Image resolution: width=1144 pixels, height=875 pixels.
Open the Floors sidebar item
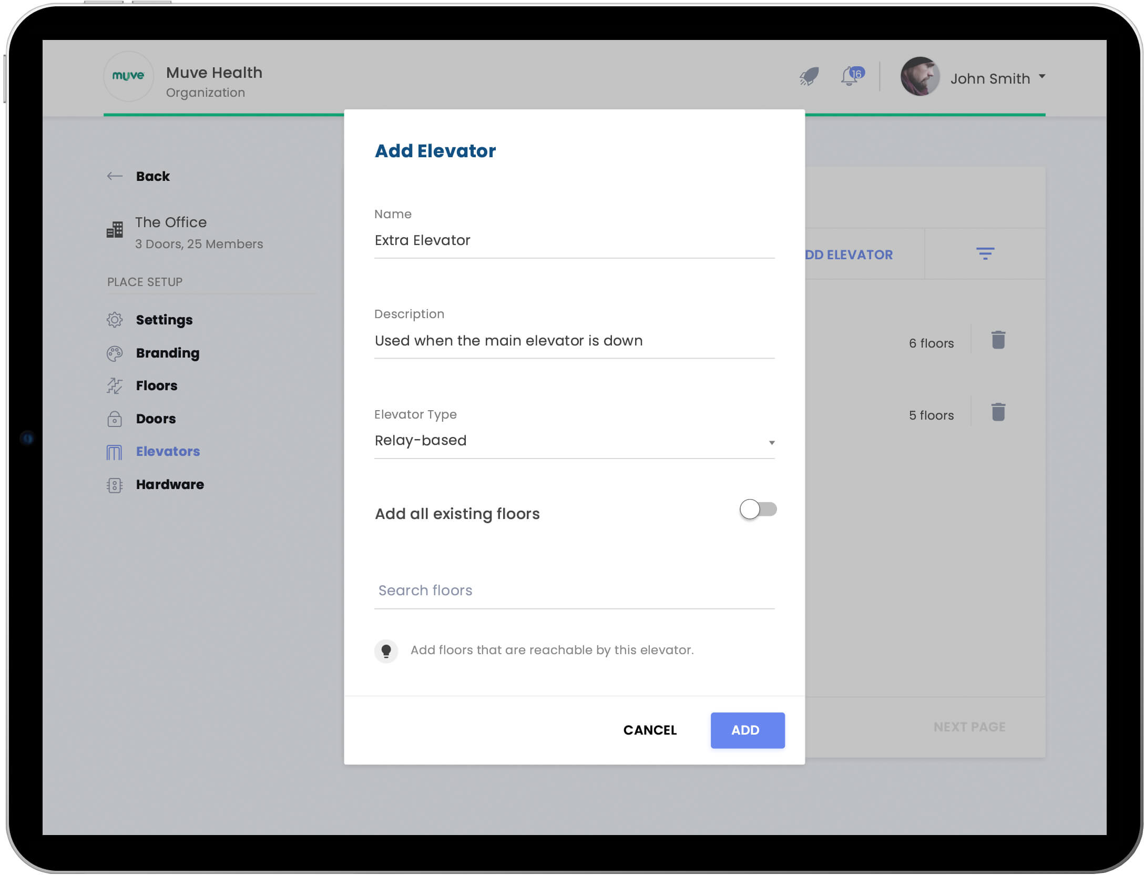click(x=156, y=385)
